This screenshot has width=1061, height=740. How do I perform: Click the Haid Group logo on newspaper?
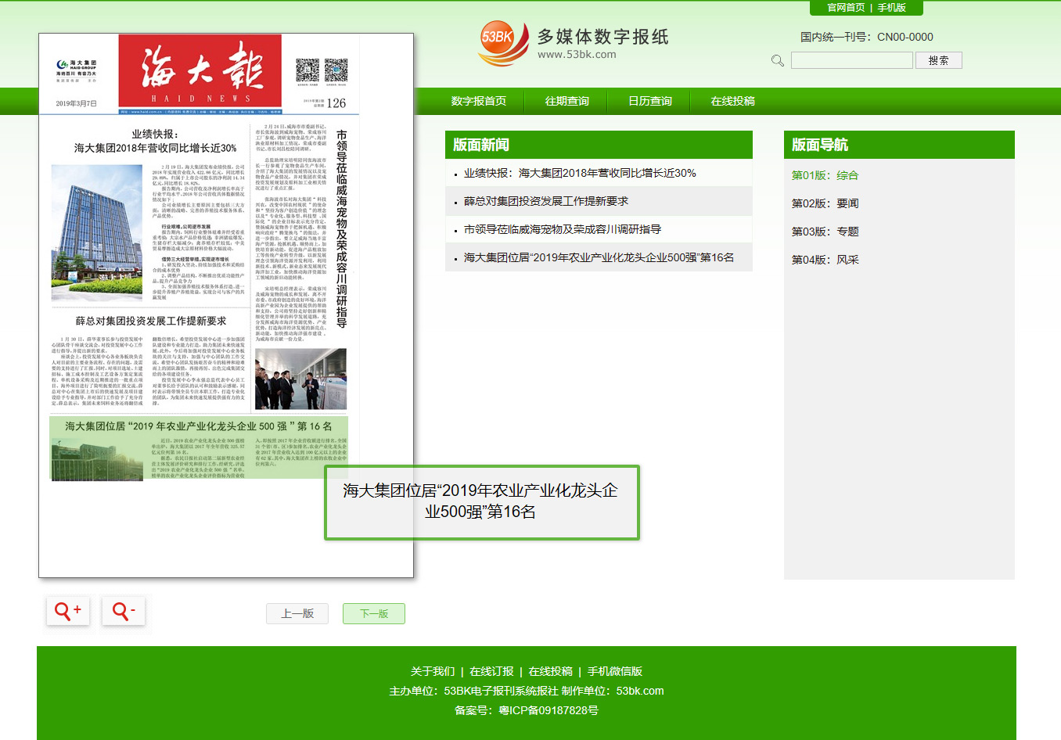77,70
